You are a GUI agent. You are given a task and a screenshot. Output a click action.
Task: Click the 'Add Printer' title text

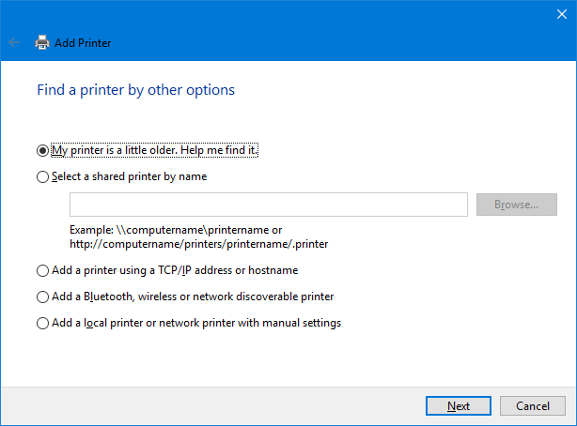83,43
